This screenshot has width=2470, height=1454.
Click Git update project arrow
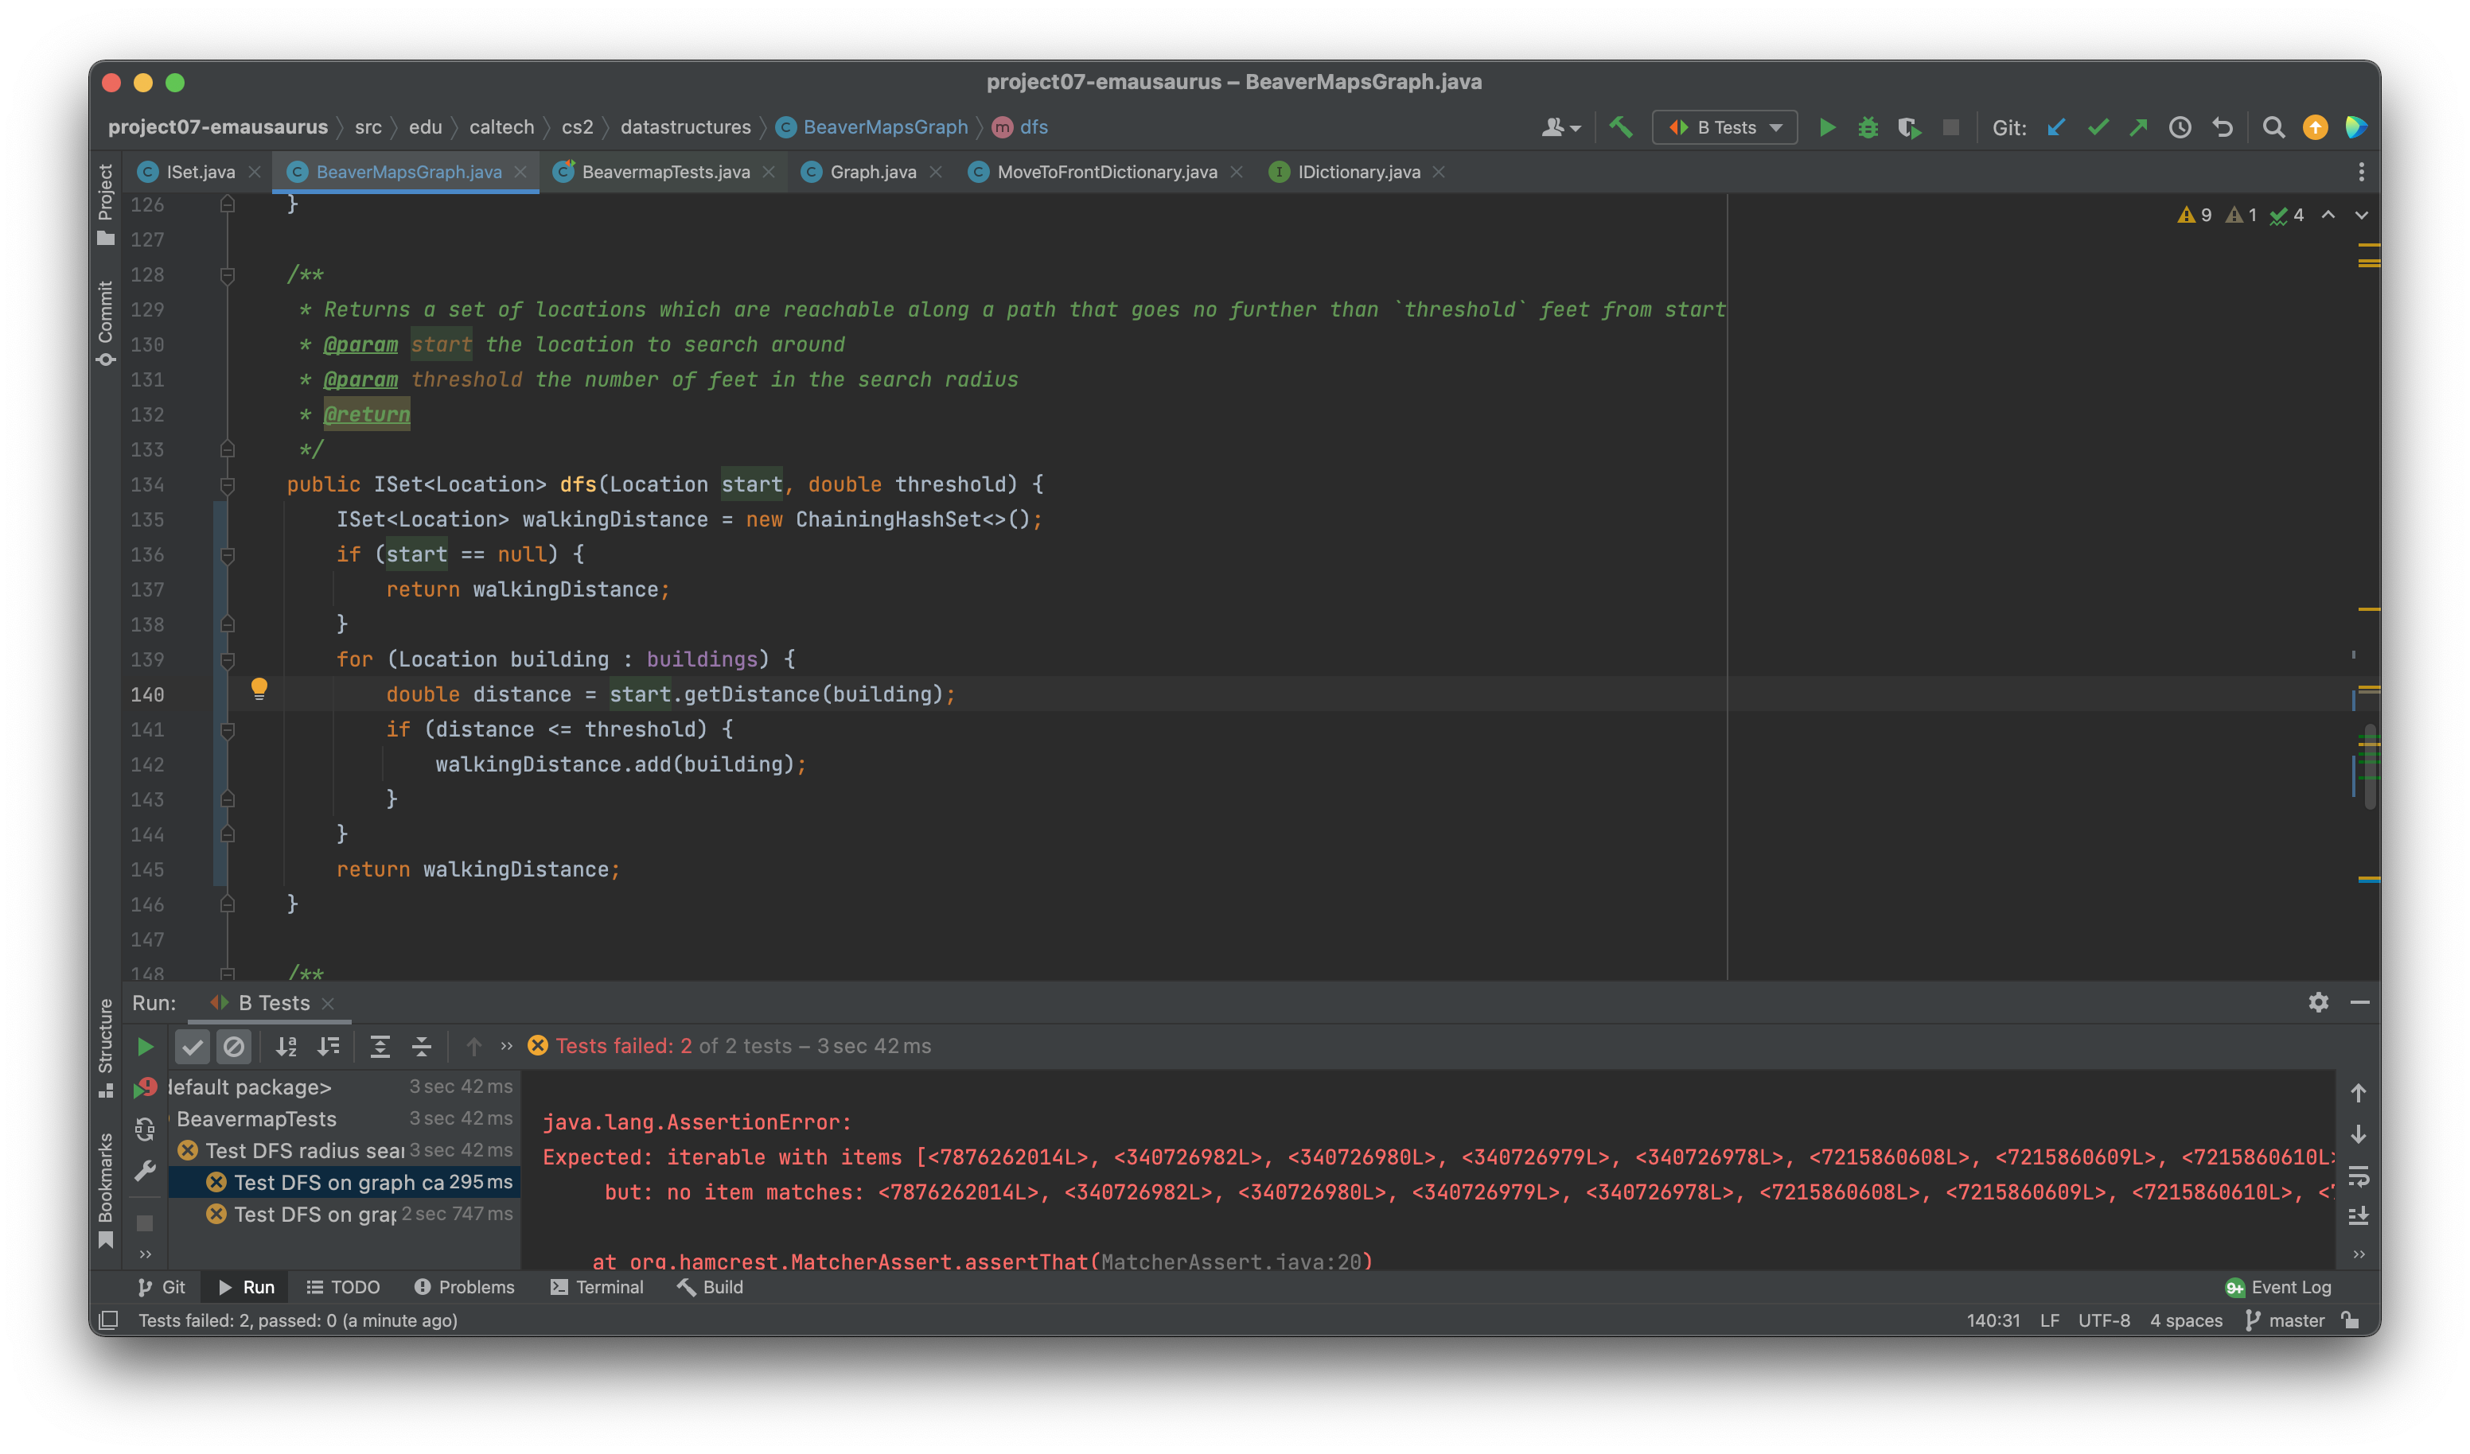pyautogui.click(x=2056, y=127)
